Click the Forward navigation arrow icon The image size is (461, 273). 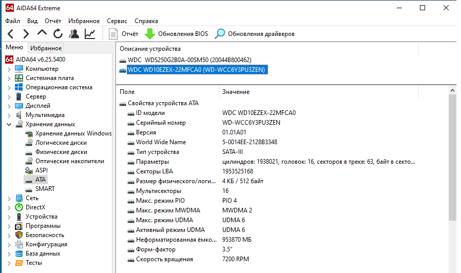(26, 34)
